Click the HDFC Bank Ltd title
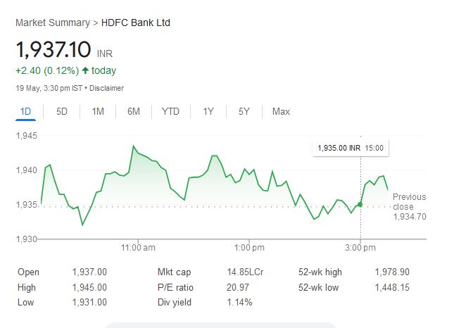The image size is (454, 328). click(x=136, y=23)
